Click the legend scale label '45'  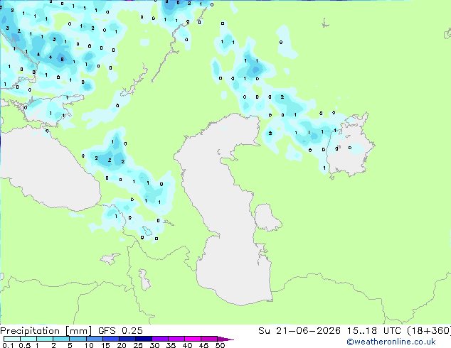pos(203,345)
